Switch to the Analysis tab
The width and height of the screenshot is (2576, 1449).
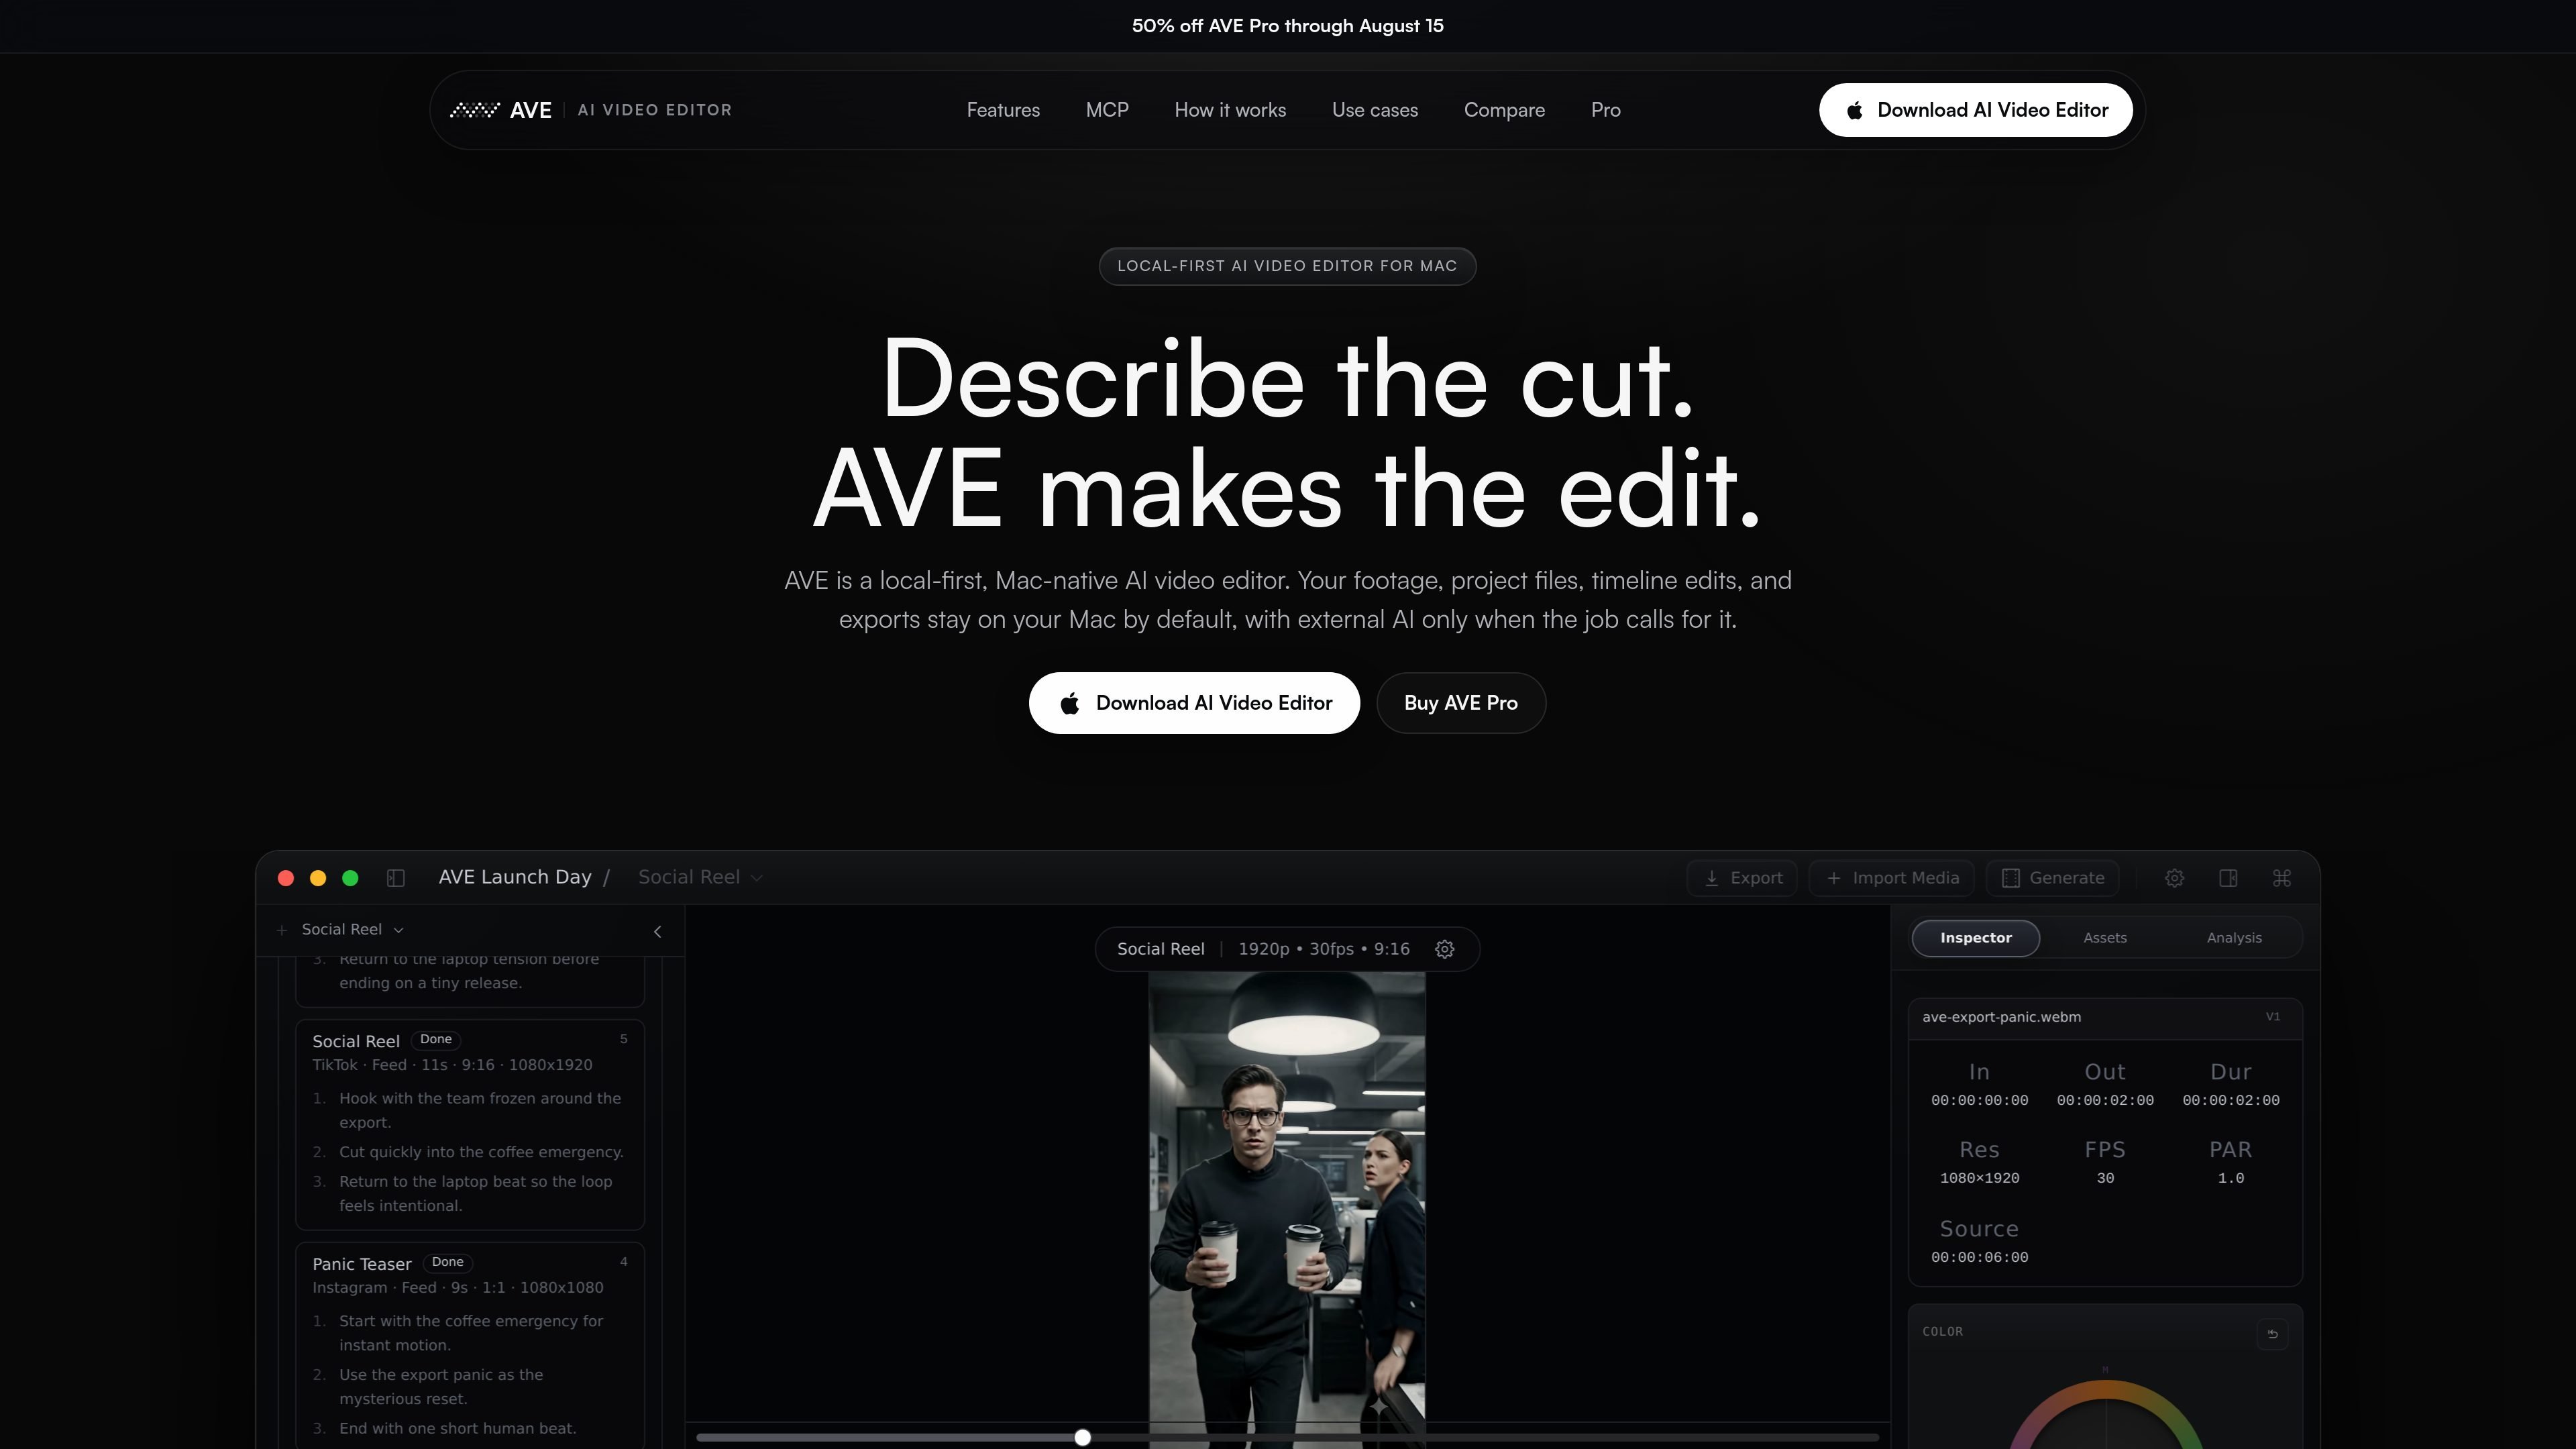pyautogui.click(x=2234, y=938)
